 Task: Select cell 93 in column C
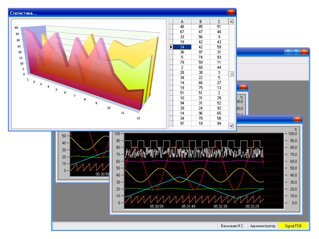(x=219, y=57)
